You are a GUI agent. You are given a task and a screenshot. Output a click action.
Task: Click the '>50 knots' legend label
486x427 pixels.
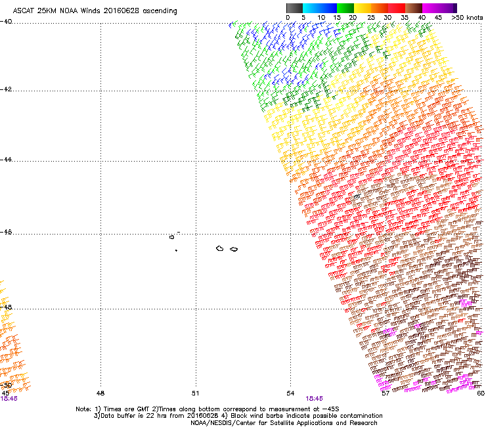pyautogui.click(x=467, y=18)
